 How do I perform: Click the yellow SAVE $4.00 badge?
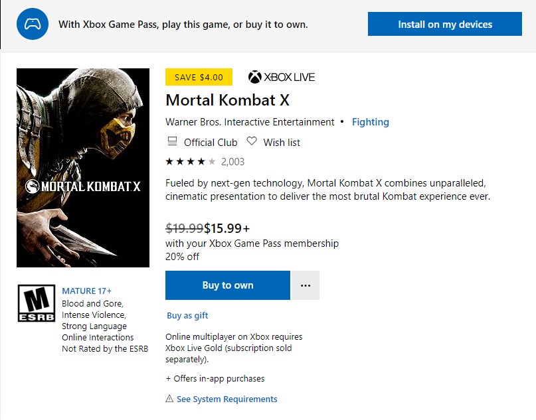click(x=199, y=77)
